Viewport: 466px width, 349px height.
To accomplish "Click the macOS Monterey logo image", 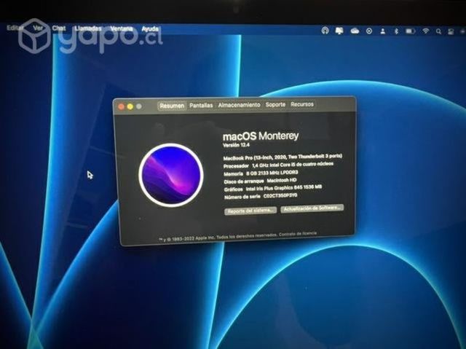I will [x=171, y=175].
